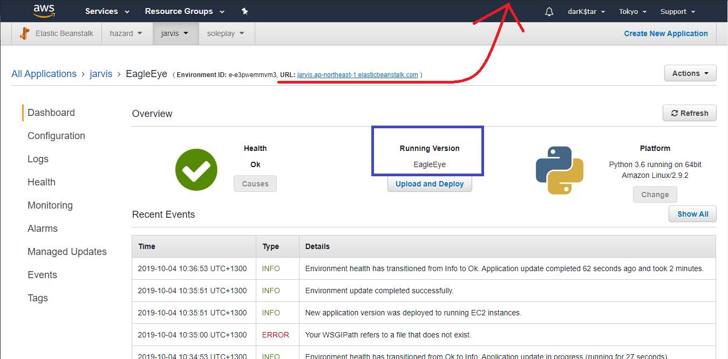This screenshot has width=728, height=359.
Task: Open the jarvis.ap-northeast-1.elasticbeanstalk.com URL
Action: click(358, 75)
